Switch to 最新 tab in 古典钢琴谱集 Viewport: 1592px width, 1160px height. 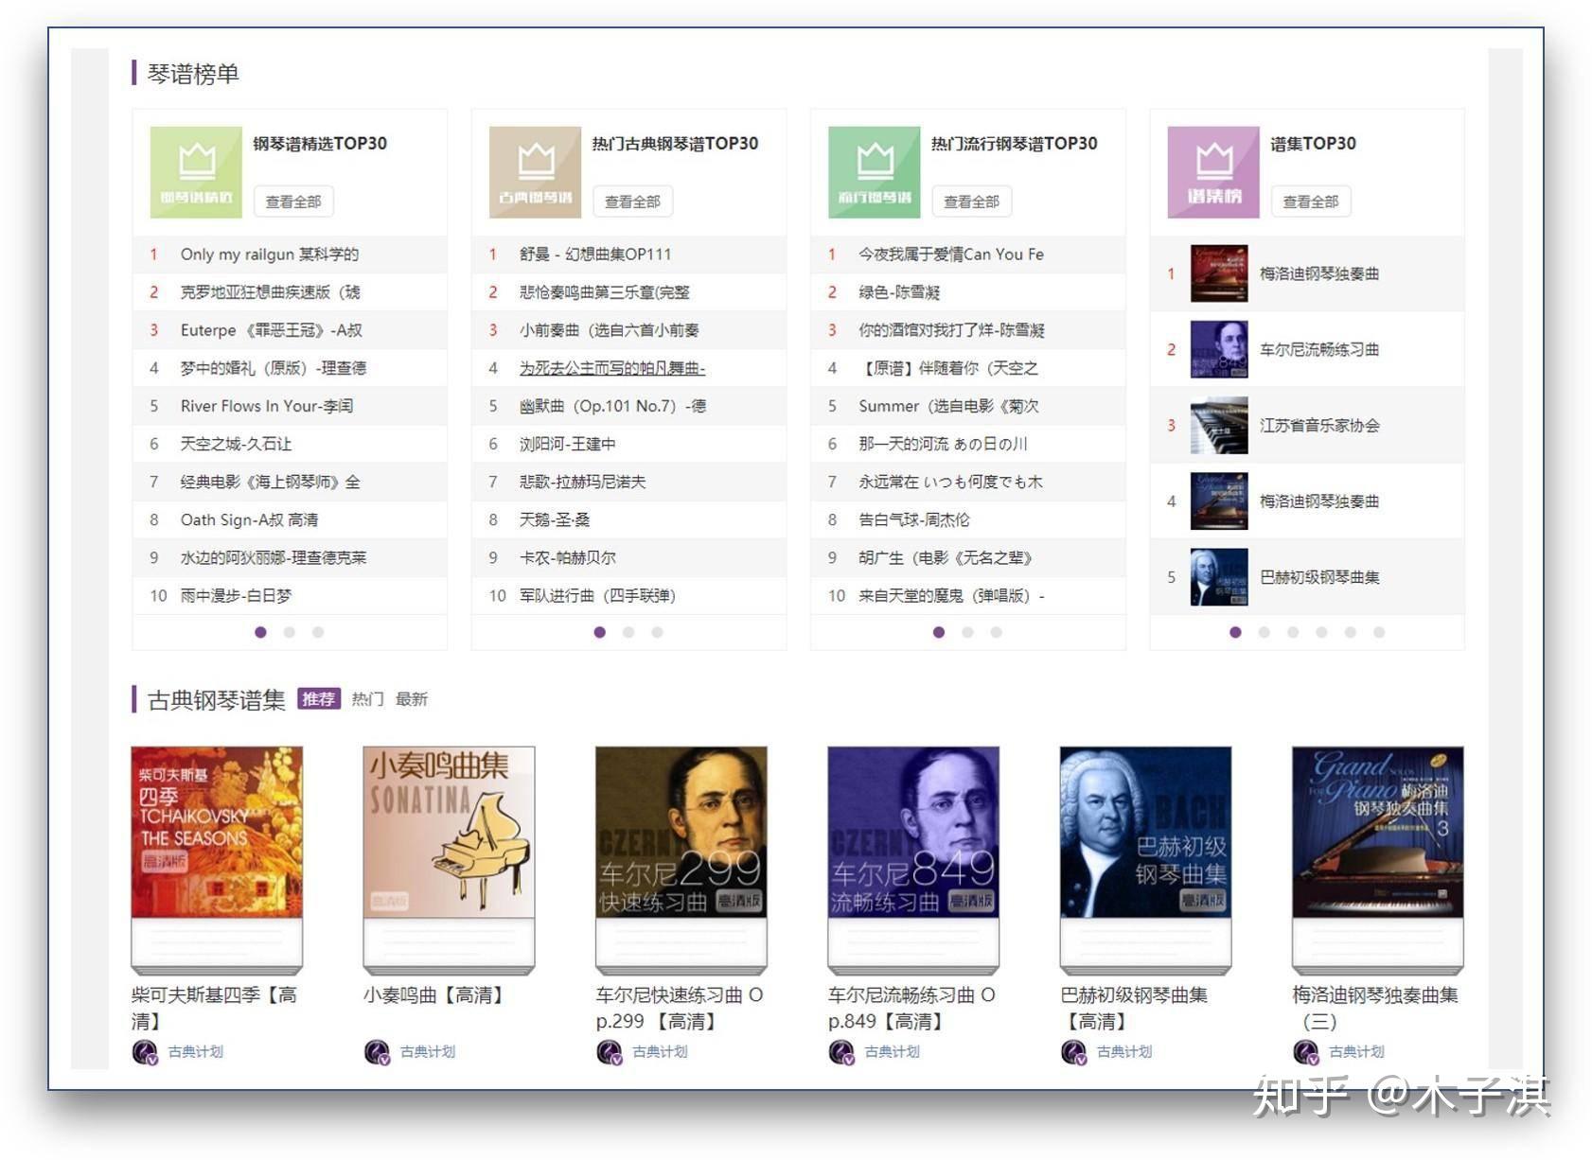tap(412, 698)
